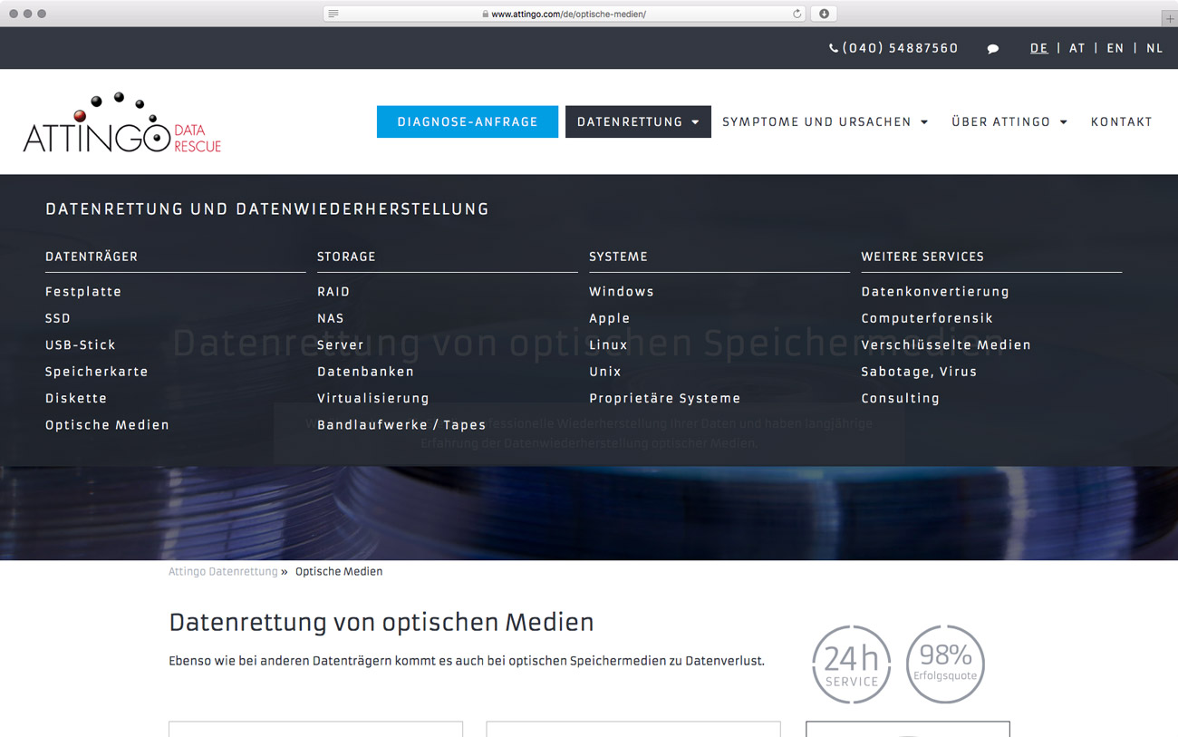Viewport: 1178px width, 737px height.
Task: Click the Safari reader view icon
Action: click(333, 14)
